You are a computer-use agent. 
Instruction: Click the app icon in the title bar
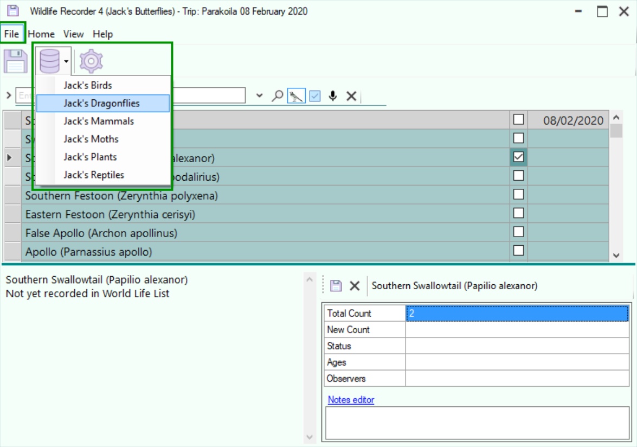(13, 10)
